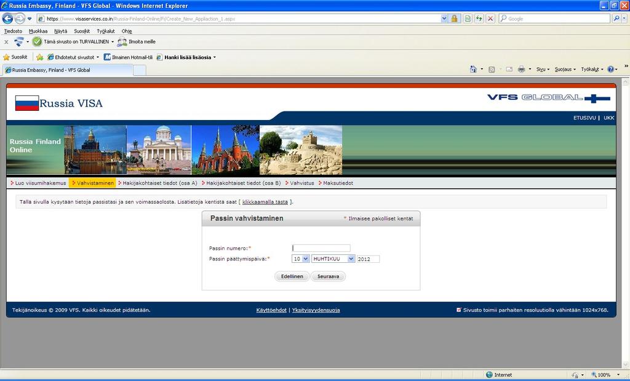Viewport: 630px width, 381px height.
Task: Open a new blank browser tab
Action: (140, 70)
